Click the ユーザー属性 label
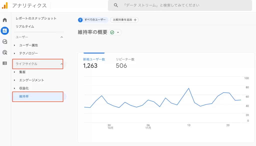 coord(28,45)
